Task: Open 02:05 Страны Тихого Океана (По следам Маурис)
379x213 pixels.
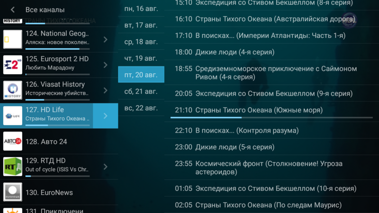Action: pos(271,205)
